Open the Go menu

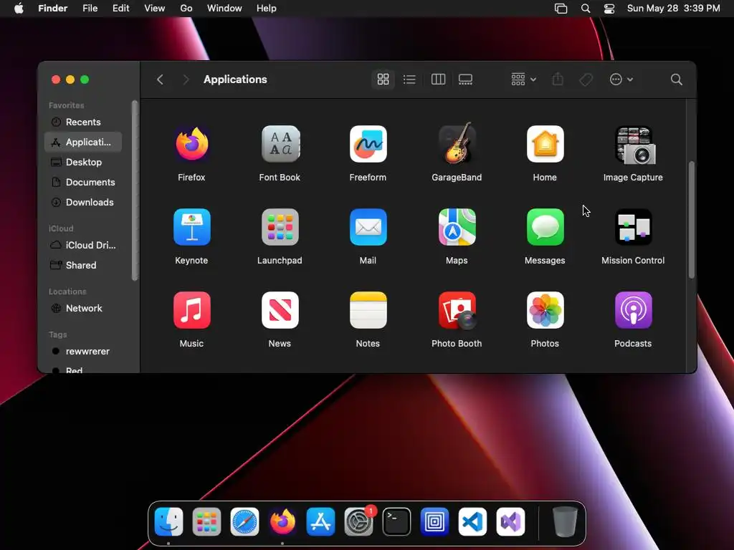(186, 8)
